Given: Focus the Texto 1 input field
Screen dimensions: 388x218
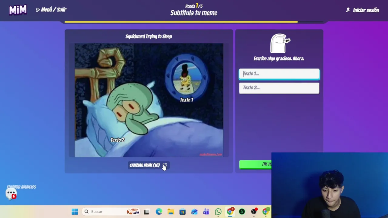Looking at the screenshot, I should click(x=279, y=74).
